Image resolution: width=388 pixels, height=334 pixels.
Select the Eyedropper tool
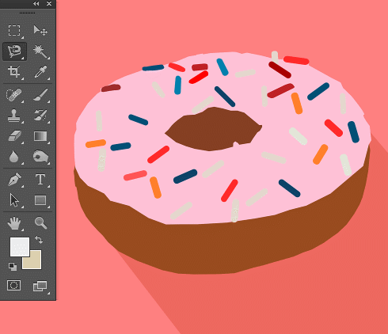point(40,71)
